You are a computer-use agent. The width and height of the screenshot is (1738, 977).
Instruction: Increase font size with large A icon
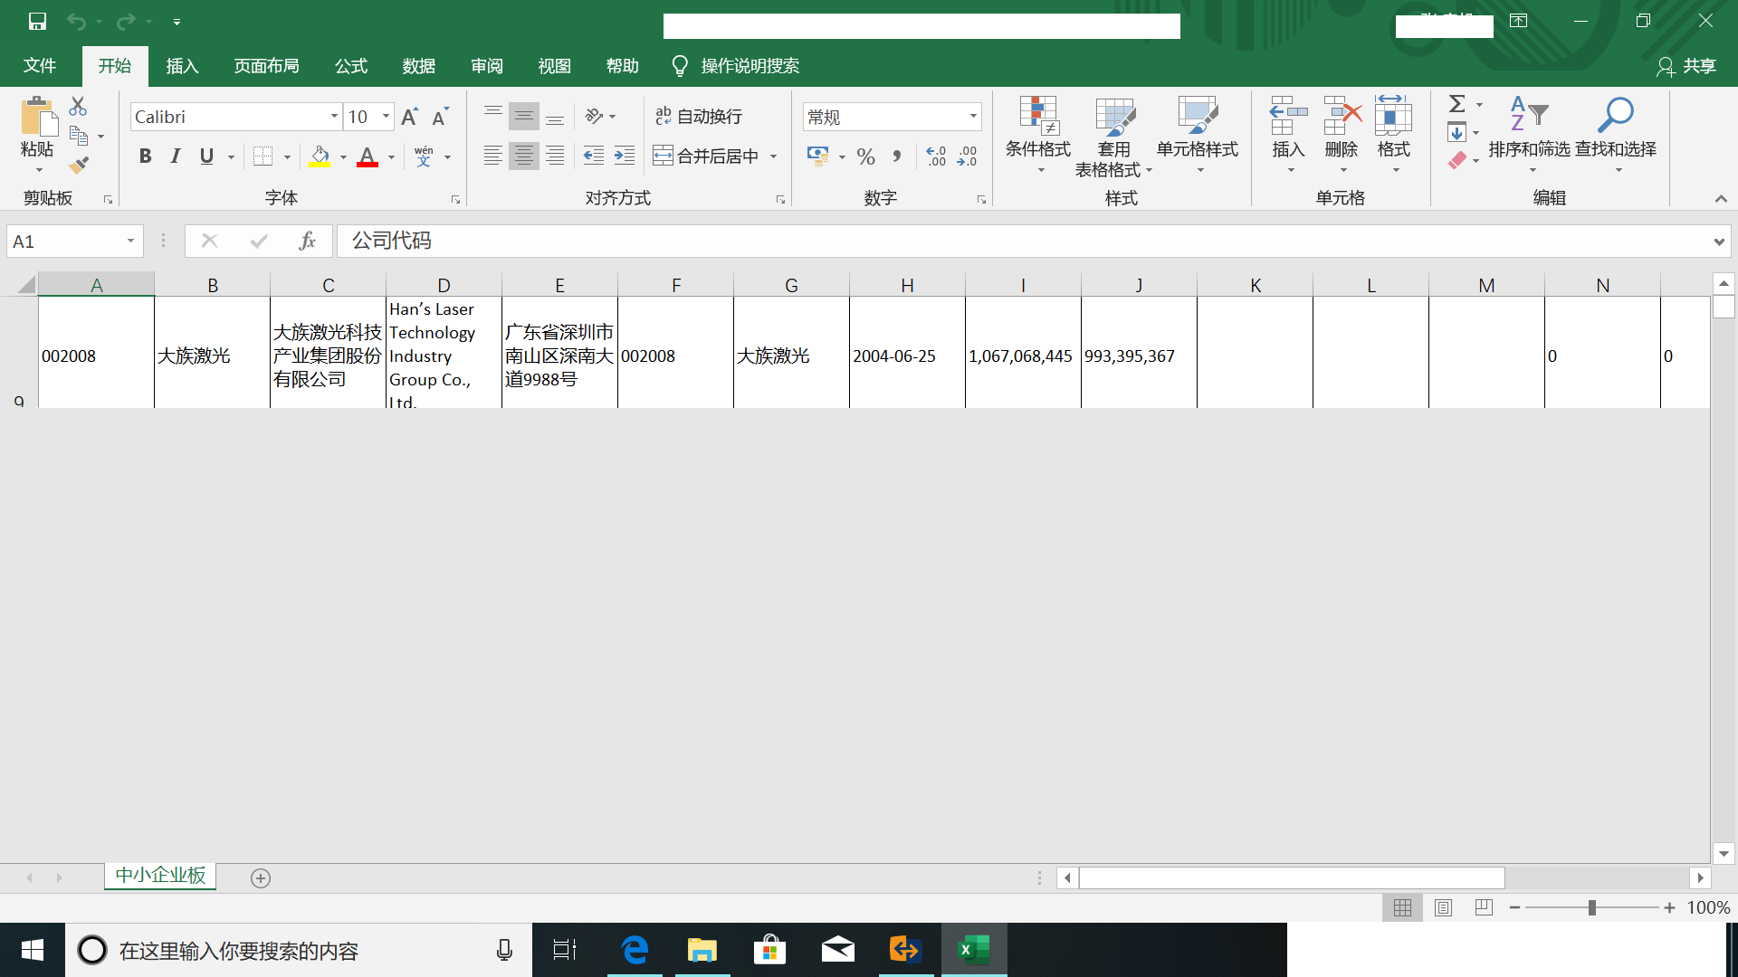tap(409, 117)
